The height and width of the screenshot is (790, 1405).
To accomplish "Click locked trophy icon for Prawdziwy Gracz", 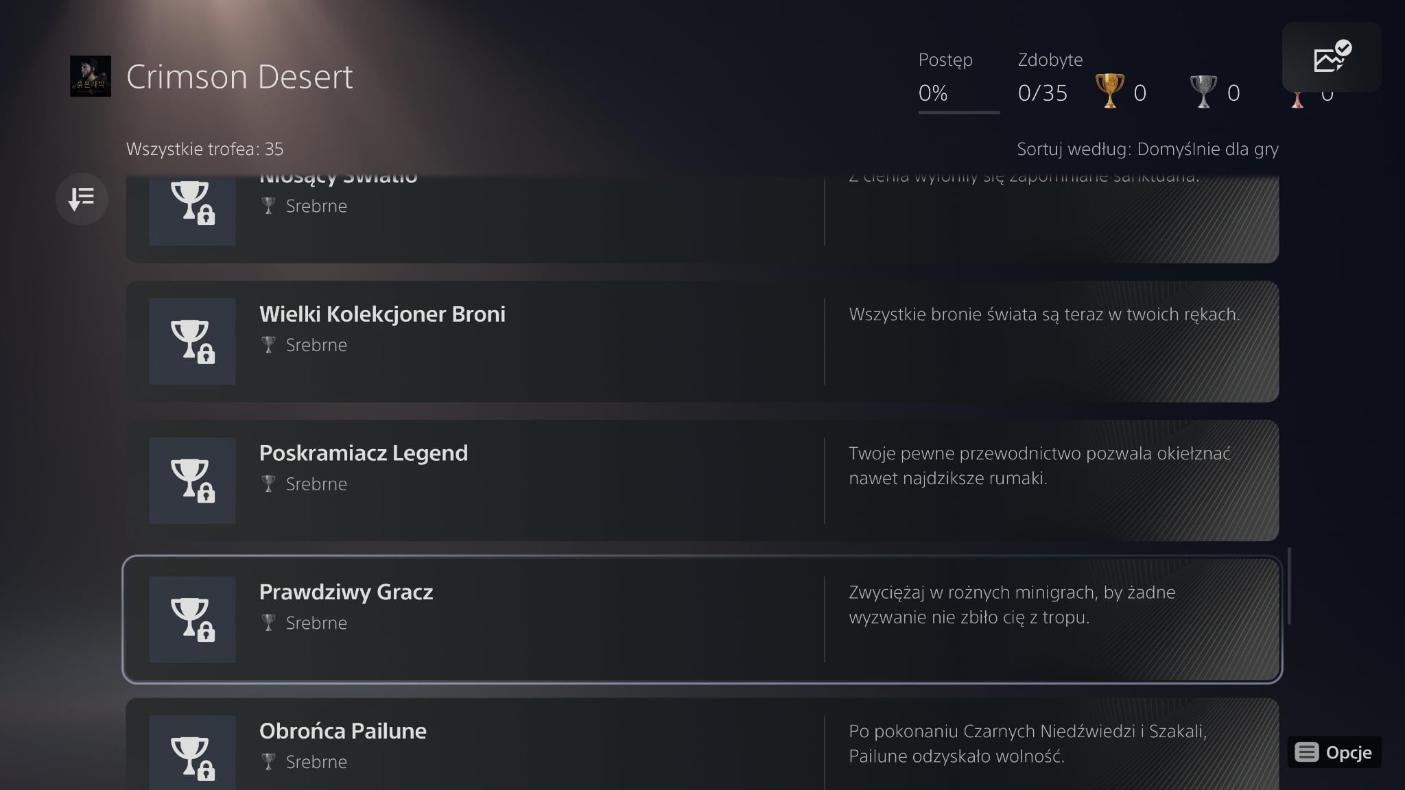I will coord(192,619).
